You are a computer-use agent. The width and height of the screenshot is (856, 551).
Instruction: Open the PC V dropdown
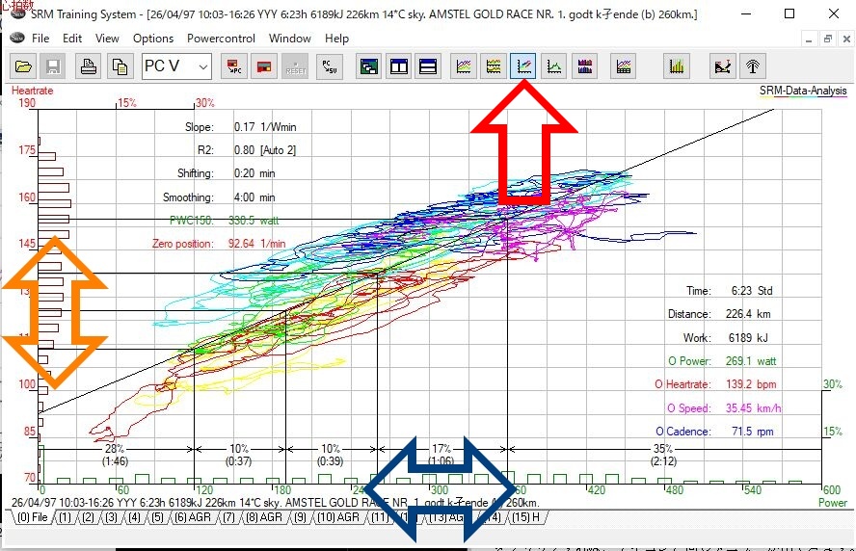click(x=176, y=66)
